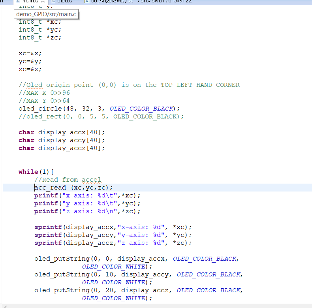Click the printf "z axis: %d\n" line
Viewport: 312px width, 308px height.
(87, 211)
